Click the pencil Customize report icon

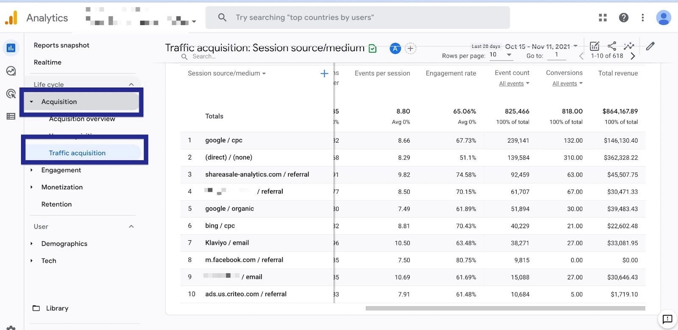tap(650, 46)
